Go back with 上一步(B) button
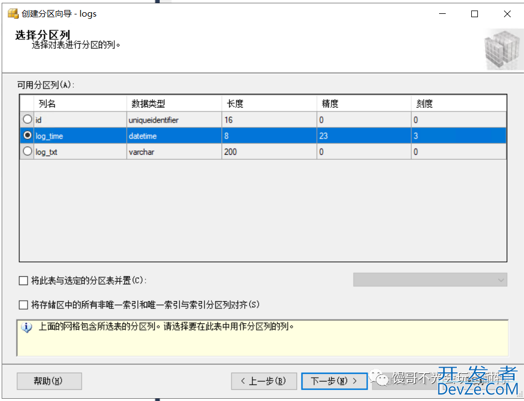The image size is (524, 401). (x=264, y=381)
